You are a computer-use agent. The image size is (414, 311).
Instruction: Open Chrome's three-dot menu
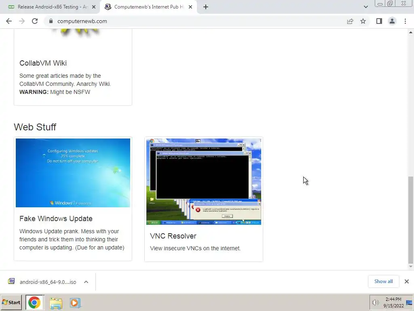405,21
